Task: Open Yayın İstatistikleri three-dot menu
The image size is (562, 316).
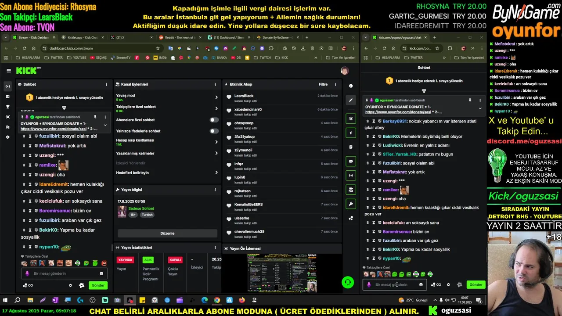Action: coord(215,248)
